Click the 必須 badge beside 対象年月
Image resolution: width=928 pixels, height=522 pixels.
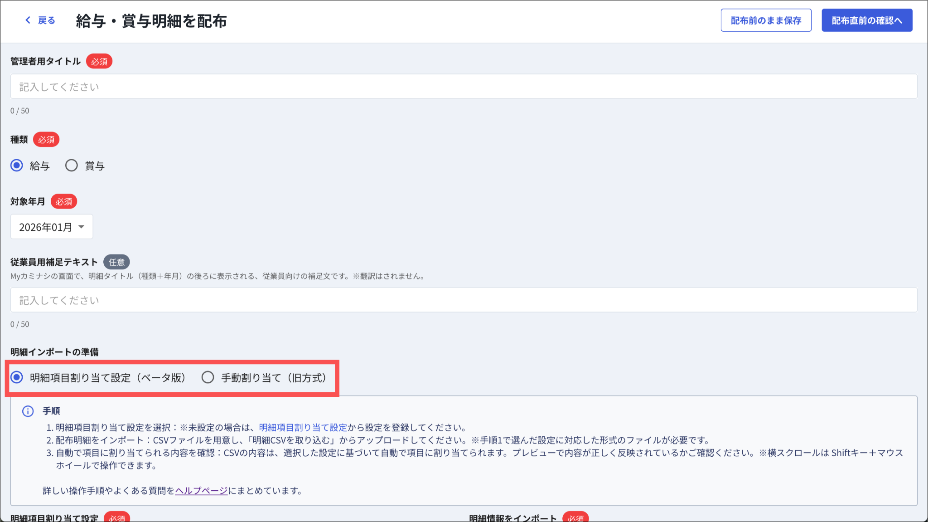pos(64,202)
